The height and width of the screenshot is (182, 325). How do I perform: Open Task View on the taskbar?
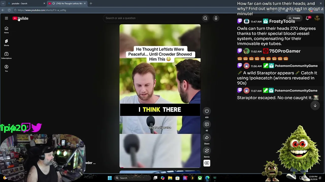coord(155,178)
